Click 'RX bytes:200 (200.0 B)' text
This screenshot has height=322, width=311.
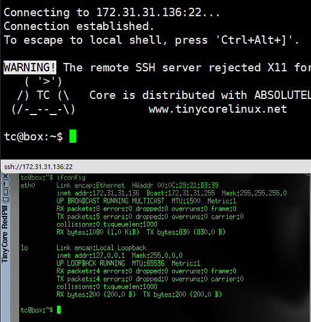(x=96, y=294)
